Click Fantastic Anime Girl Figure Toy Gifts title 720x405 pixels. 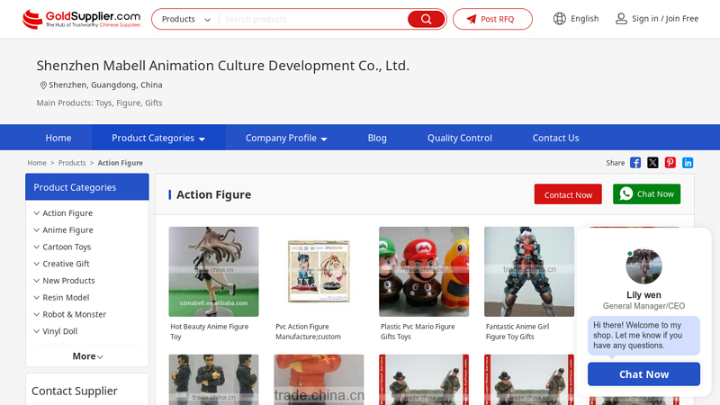pos(517,331)
